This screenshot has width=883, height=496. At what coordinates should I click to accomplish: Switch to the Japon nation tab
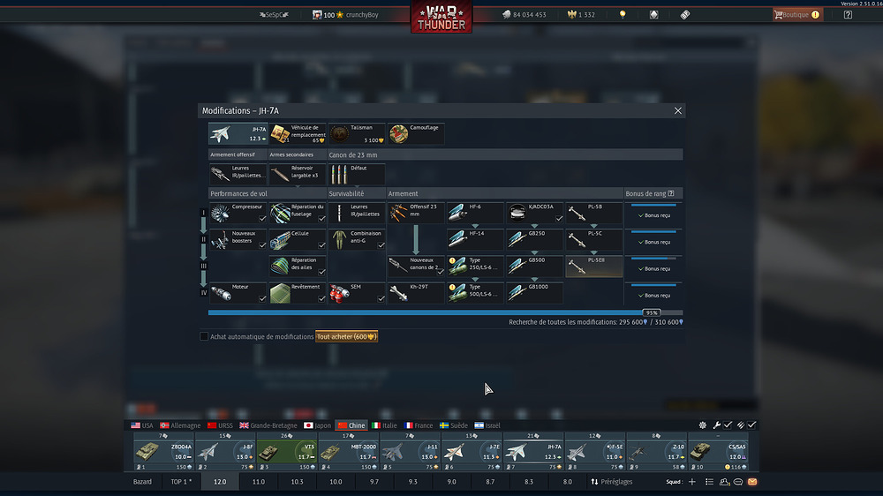pyautogui.click(x=317, y=425)
